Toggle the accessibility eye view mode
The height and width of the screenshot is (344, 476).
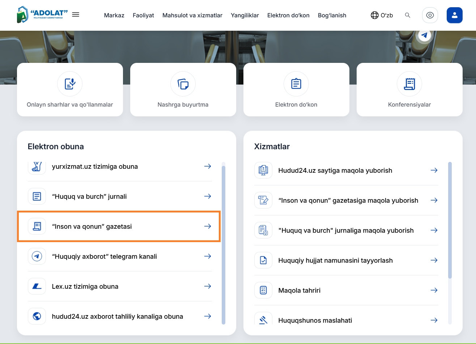tap(430, 15)
